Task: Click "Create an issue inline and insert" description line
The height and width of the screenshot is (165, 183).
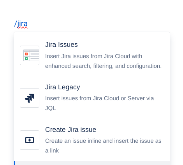Action: click(x=103, y=141)
